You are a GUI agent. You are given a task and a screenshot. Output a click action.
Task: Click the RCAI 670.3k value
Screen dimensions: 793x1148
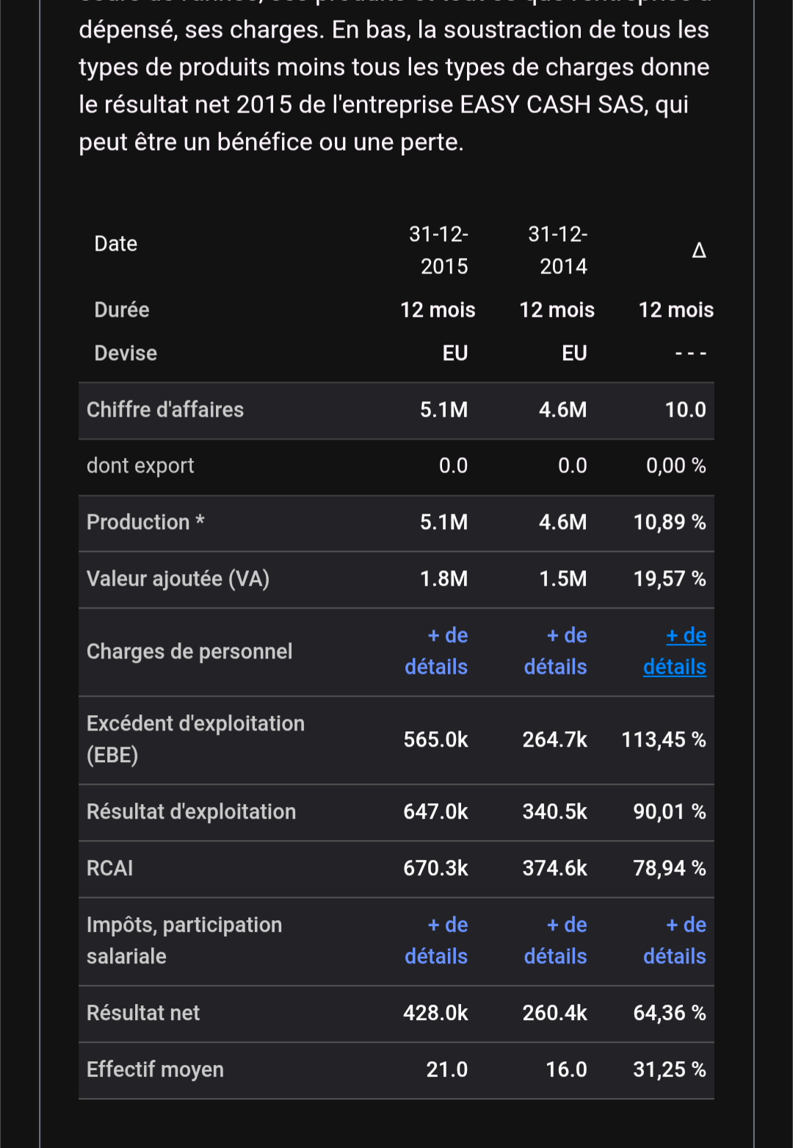point(435,869)
